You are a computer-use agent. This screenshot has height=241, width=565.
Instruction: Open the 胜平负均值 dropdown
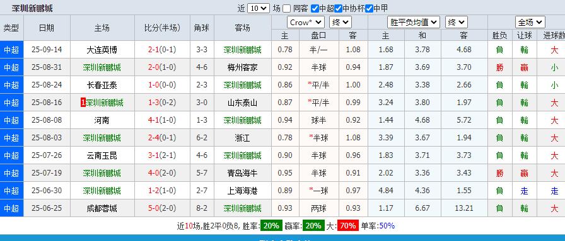point(414,22)
